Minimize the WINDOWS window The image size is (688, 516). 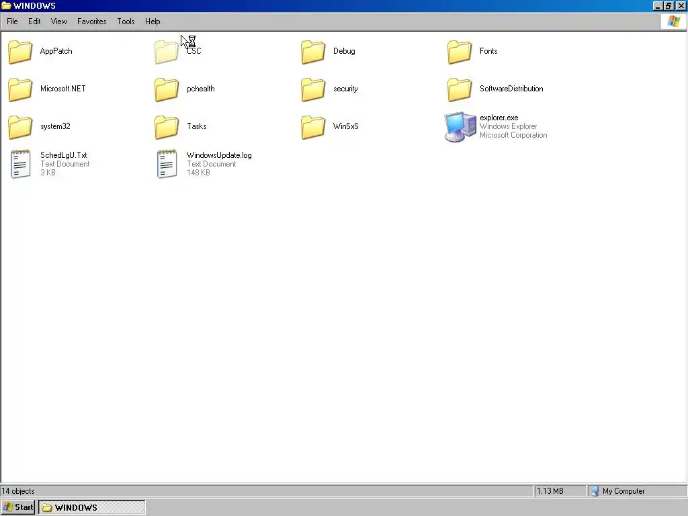pos(657,5)
